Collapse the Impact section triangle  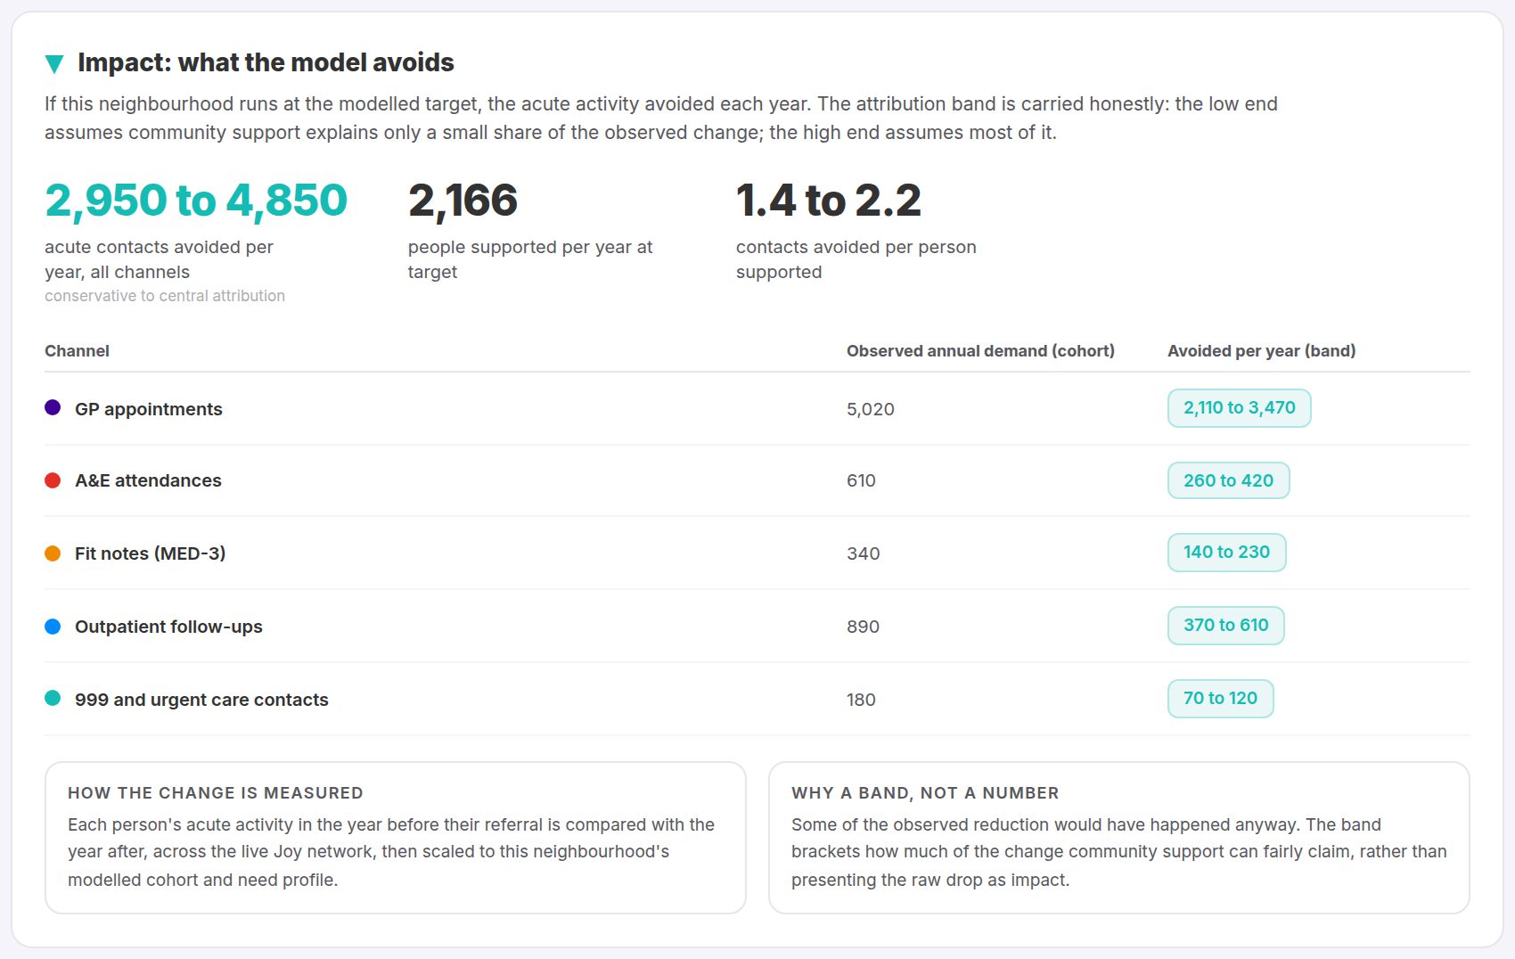point(54,63)
